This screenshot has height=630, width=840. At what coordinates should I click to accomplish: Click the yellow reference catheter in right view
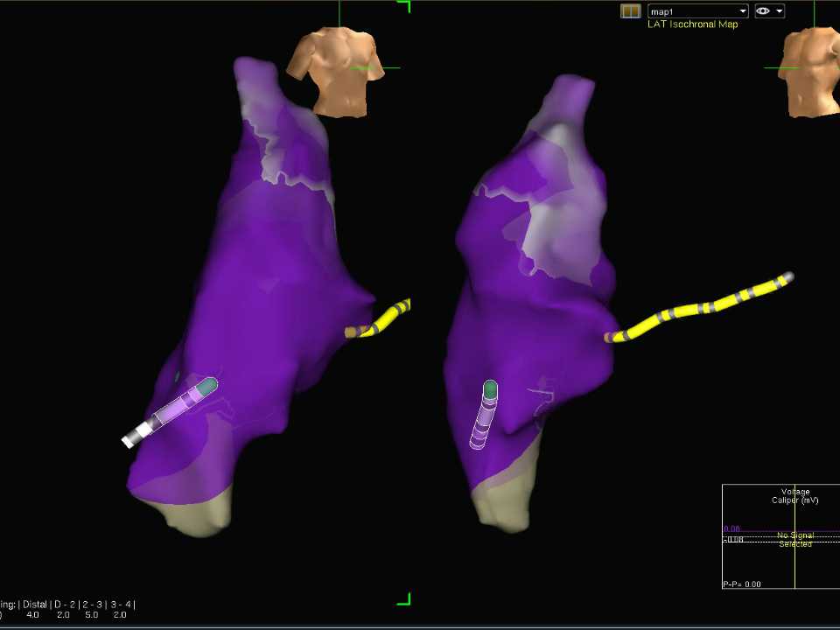pos(700,309)
